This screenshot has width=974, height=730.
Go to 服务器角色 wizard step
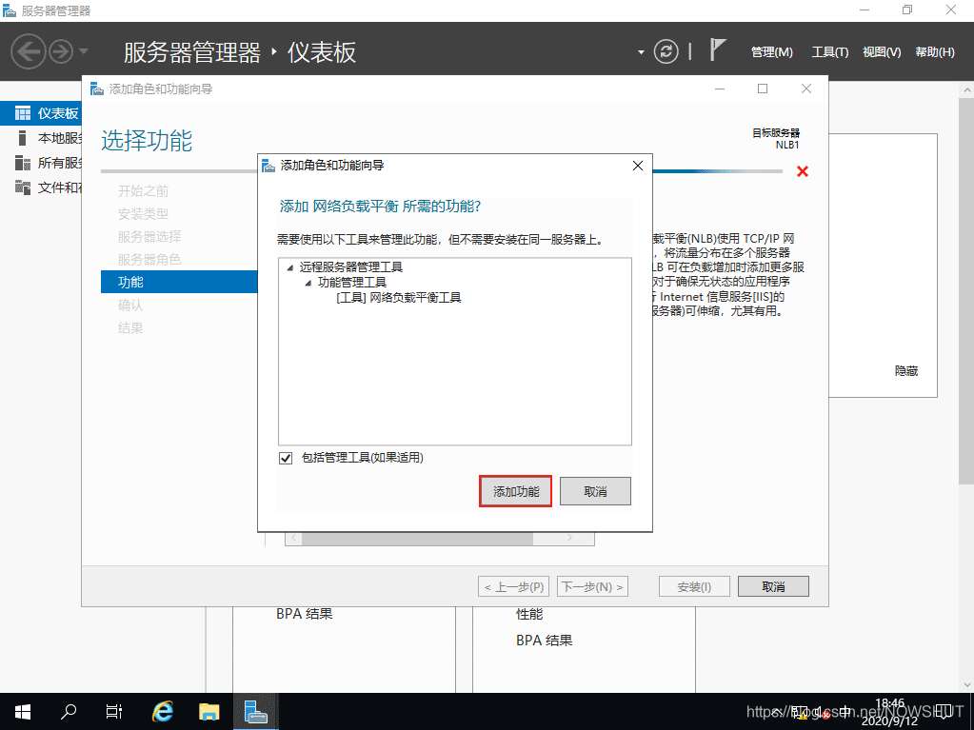pyautogui.click(x=149, y=260)
